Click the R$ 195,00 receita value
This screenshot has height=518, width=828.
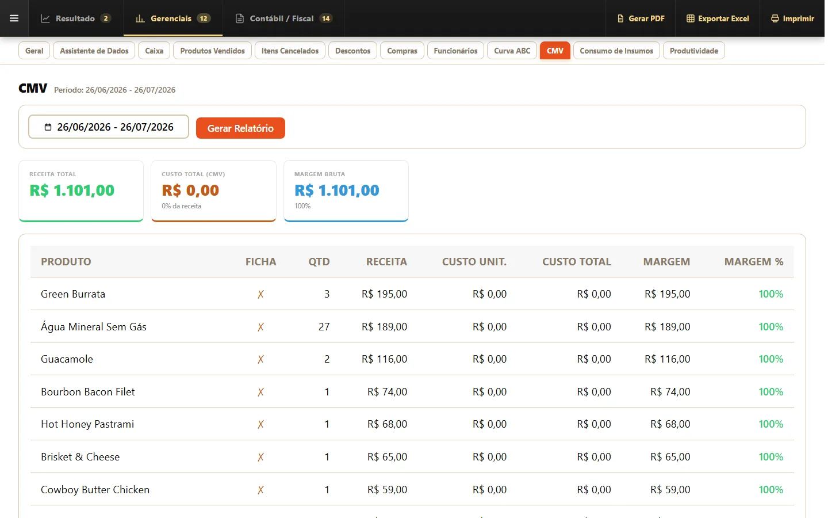(384, 294)
